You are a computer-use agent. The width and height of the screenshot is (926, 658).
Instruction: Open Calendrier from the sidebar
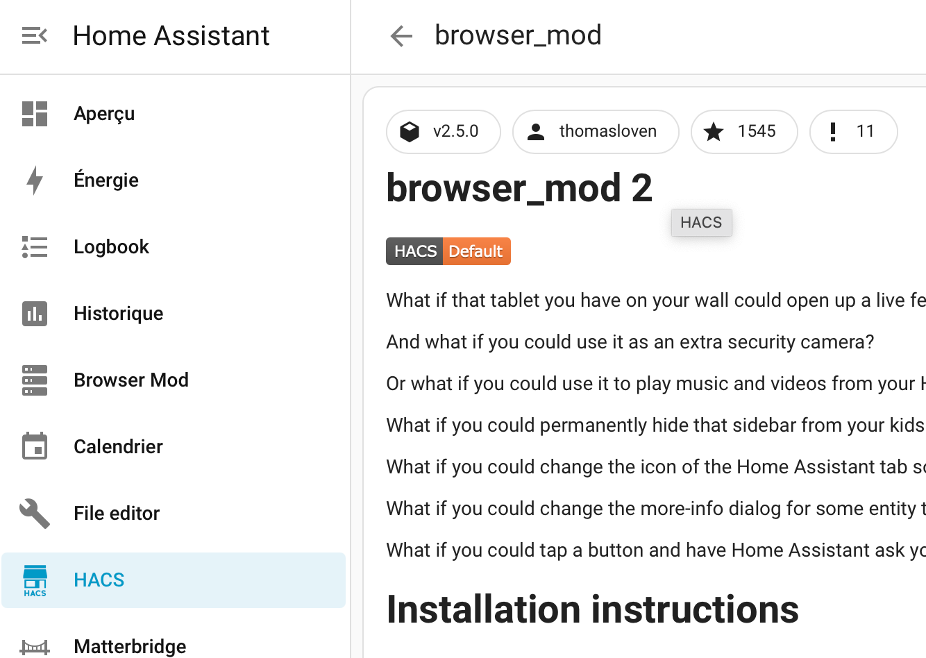coord(119,447)
